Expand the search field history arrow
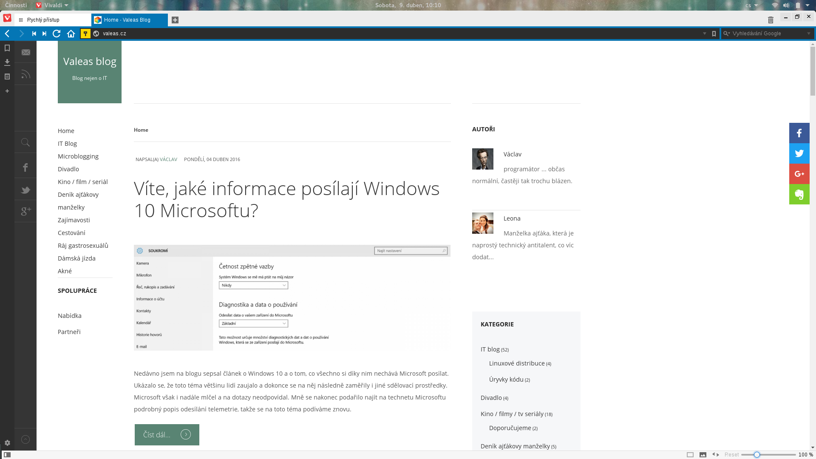 coord(809,34)
